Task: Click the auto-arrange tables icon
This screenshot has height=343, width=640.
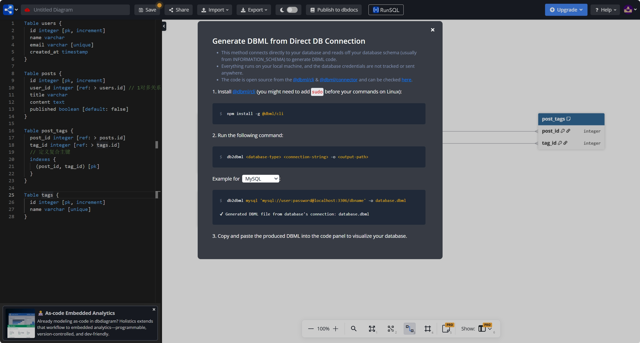Action: pyautogui.click(x=391, y=329)
